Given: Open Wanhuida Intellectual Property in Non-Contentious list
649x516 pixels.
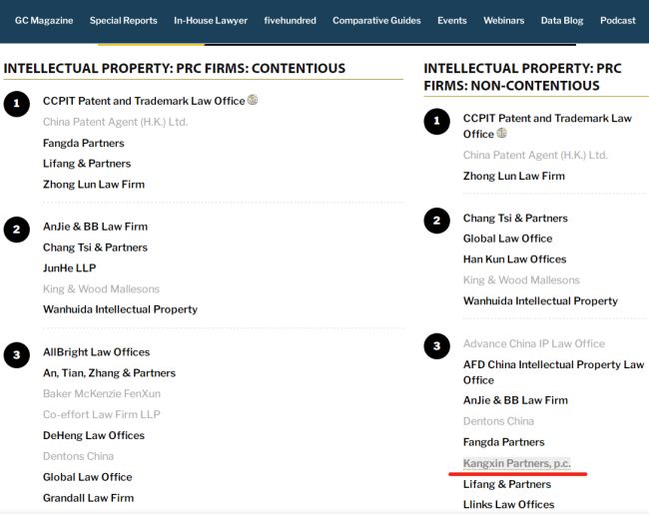Looking at the screenshot, I should (x=540, y=301).
